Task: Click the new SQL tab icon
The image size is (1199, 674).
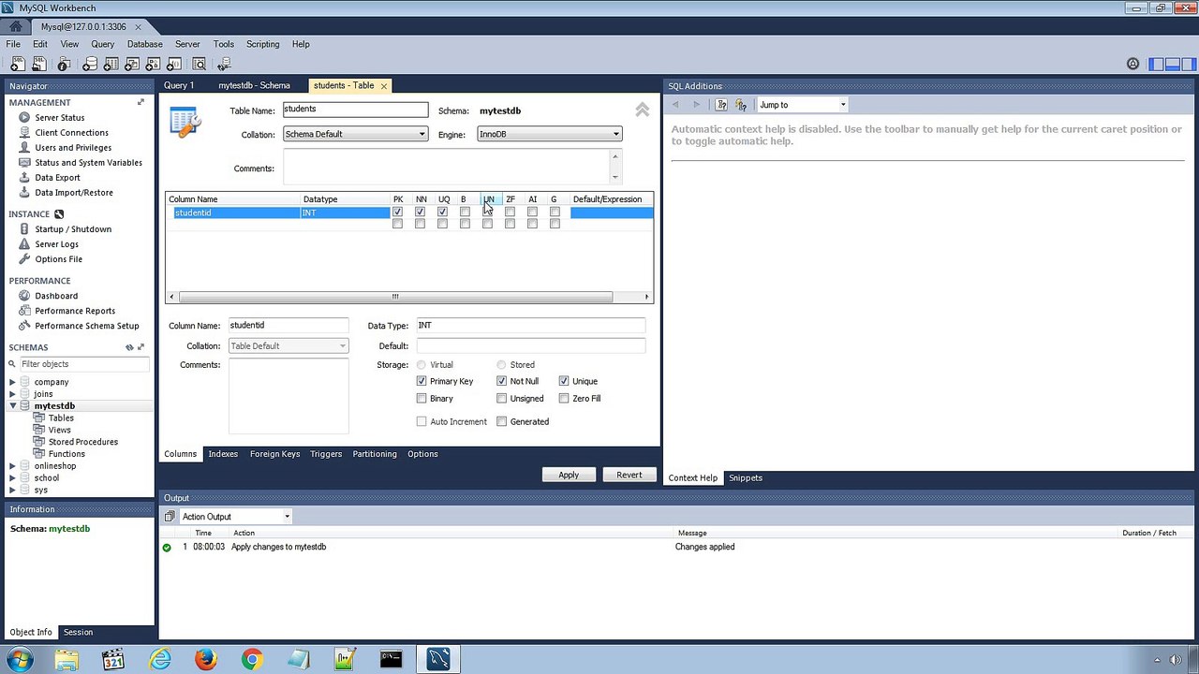Action: coord(16,65)
